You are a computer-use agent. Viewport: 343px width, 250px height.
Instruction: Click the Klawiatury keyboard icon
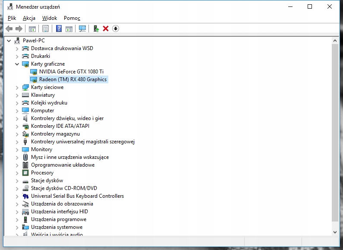pos(25,95)
